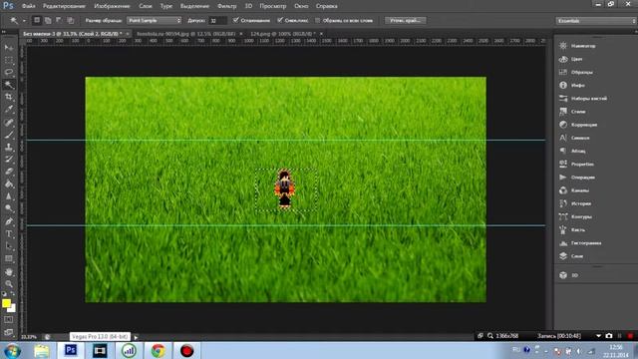This screenshot has width=638, height=359.
Task: Select the History Brush tool
Action: 9,160
